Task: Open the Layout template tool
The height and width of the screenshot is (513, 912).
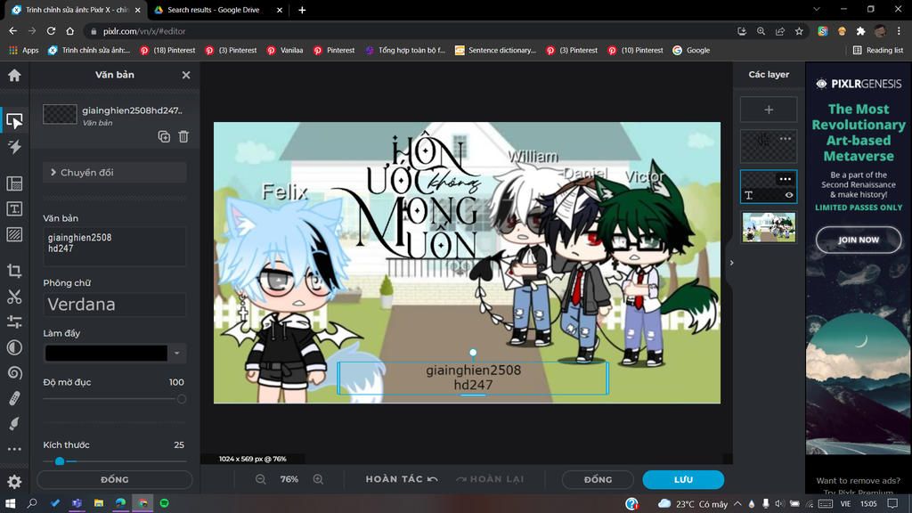Action: [14, 183]
